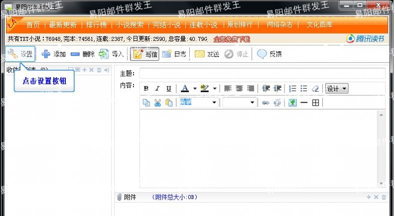395x216 pixels.
Task: Open the 小说搜索 tab
Action: pos(130,25)
